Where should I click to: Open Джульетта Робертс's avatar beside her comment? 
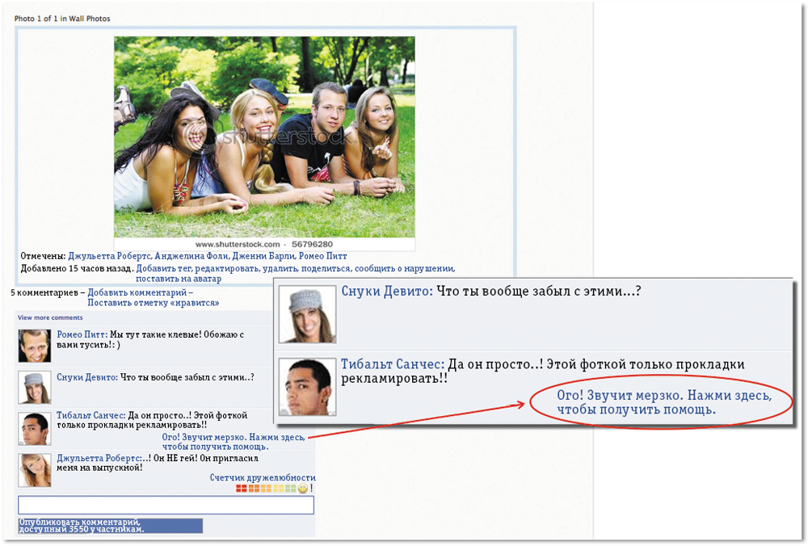tap(34, 470)
